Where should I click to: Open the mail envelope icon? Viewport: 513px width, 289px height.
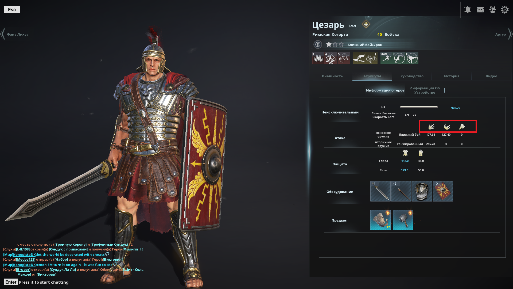pos(480,10)
